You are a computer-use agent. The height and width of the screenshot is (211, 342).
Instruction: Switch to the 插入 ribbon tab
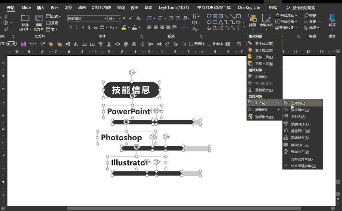pyautogui.click(x=41, y=8)
